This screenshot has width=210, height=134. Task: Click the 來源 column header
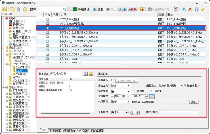162,15
